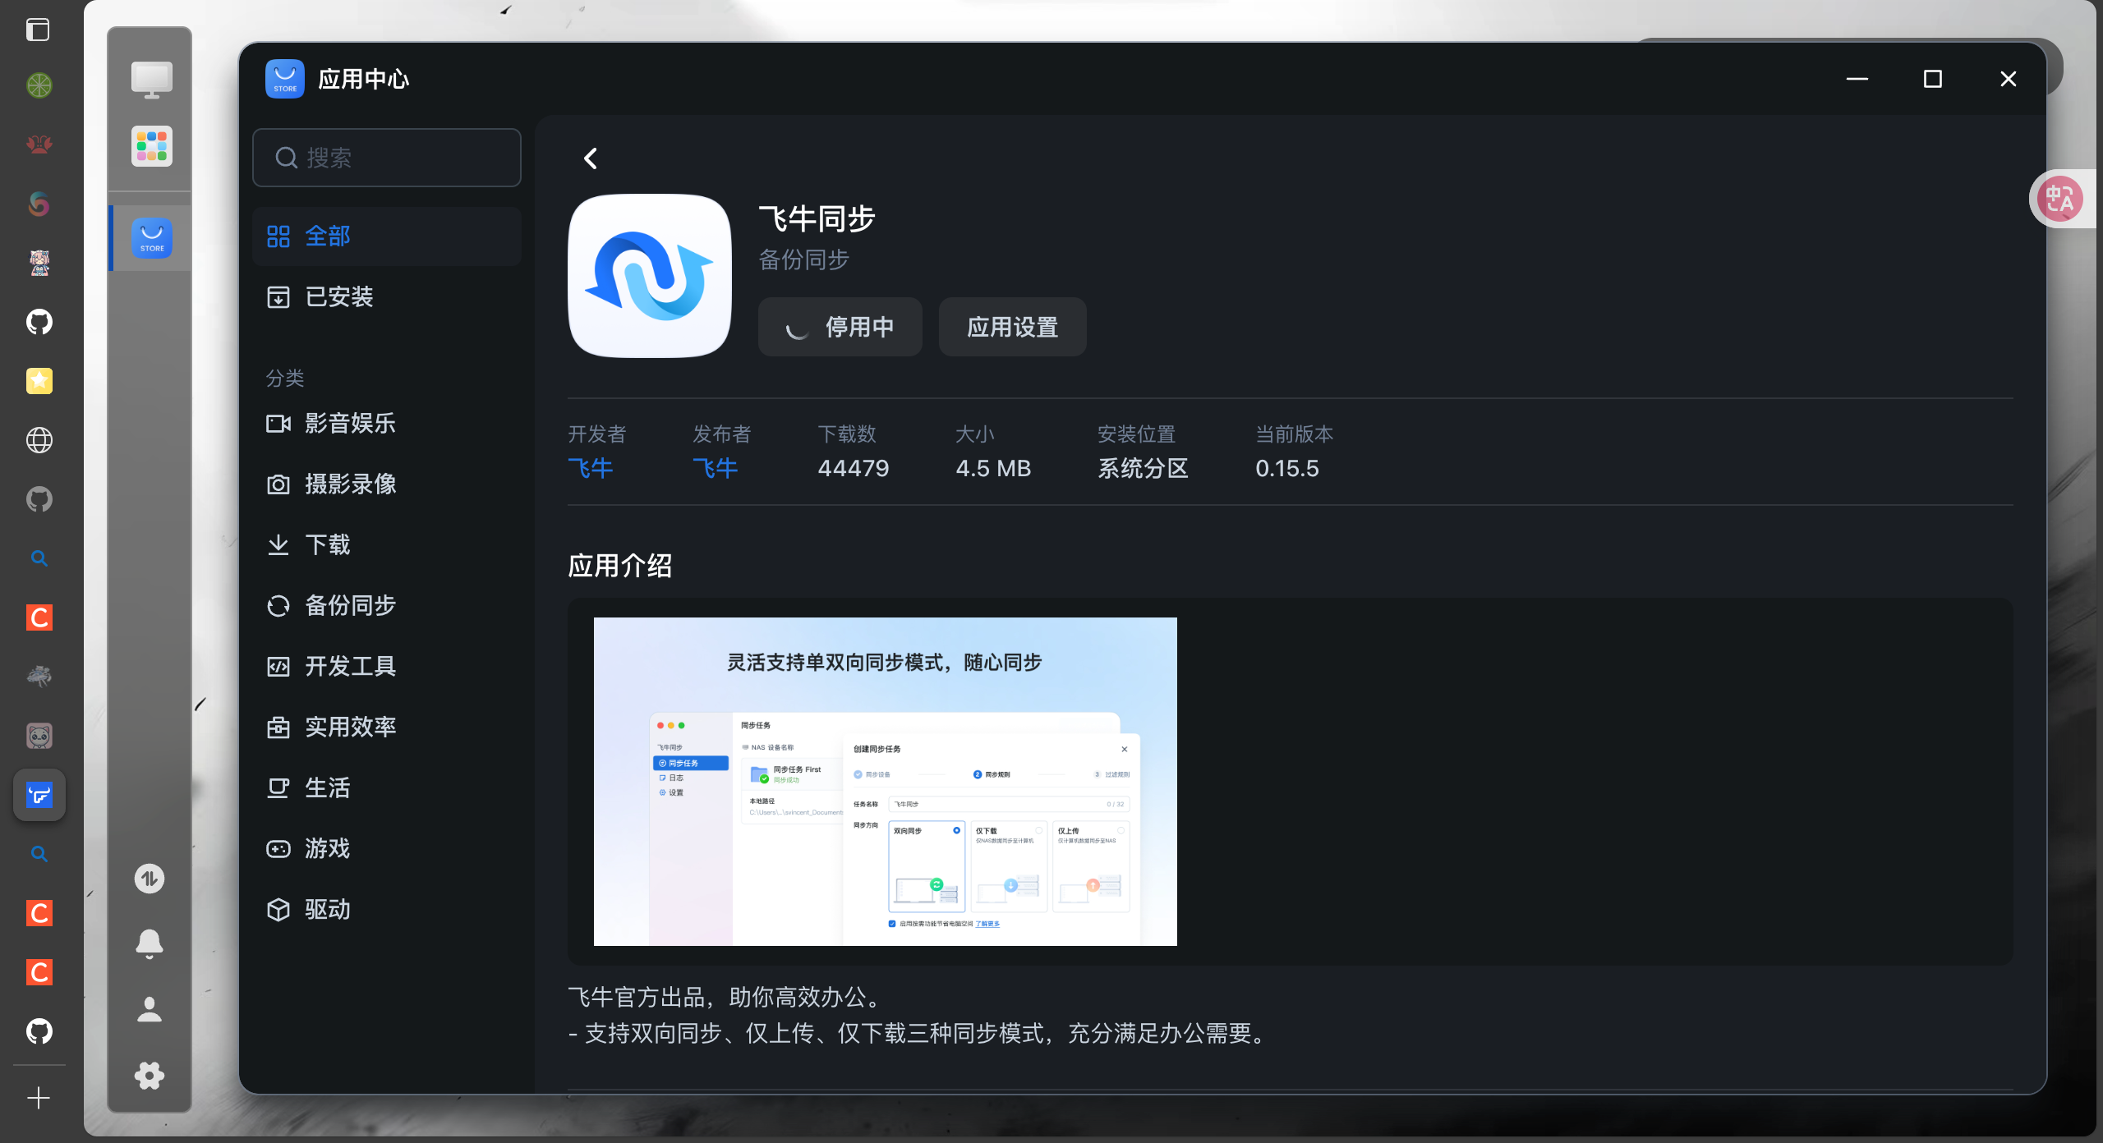2103x1143 pixels.
Task: Select the 下载 category
Action: (387, 545)
